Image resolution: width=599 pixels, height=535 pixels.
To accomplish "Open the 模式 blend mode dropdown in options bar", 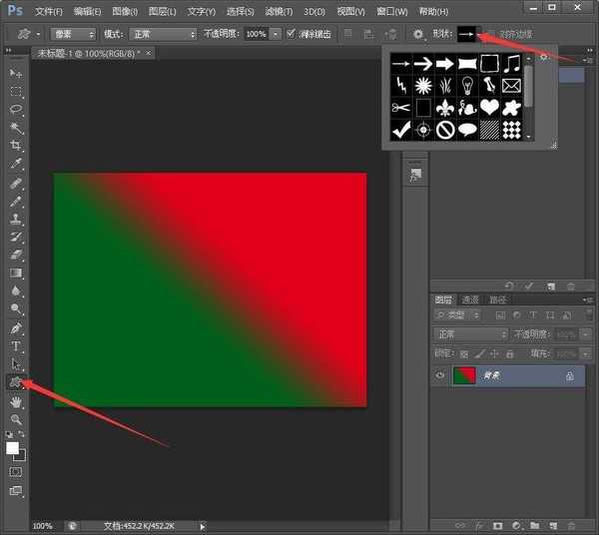I will (164, 34).
